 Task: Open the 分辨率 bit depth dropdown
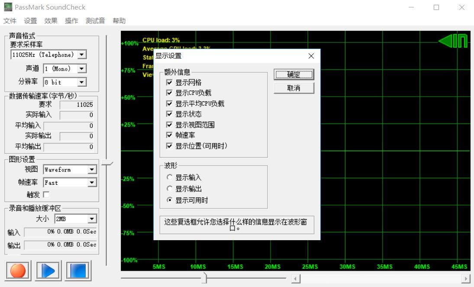(82, 82)
